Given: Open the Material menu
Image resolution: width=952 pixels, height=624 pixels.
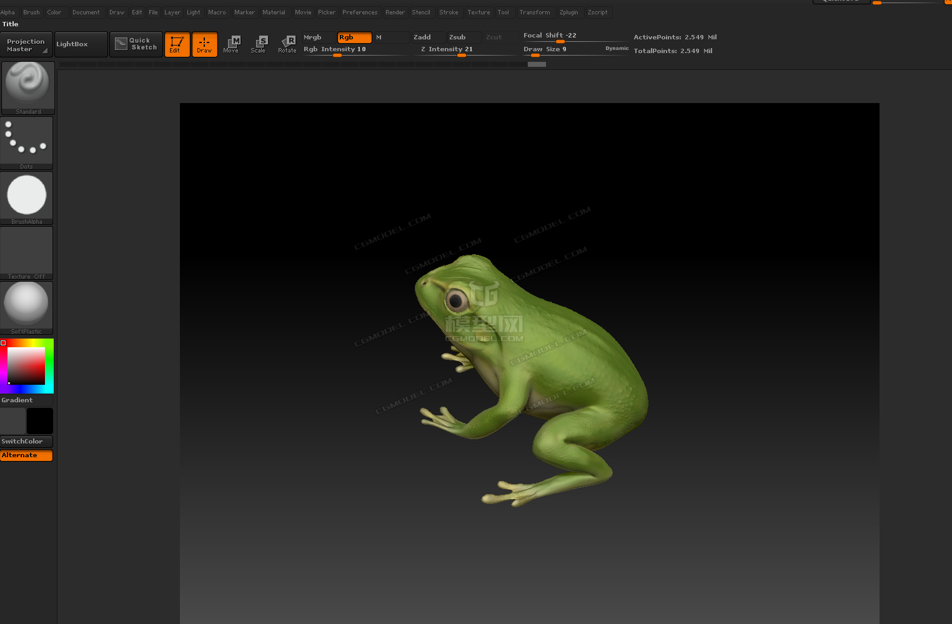Looking at the screenshot, I should point(274,12).
